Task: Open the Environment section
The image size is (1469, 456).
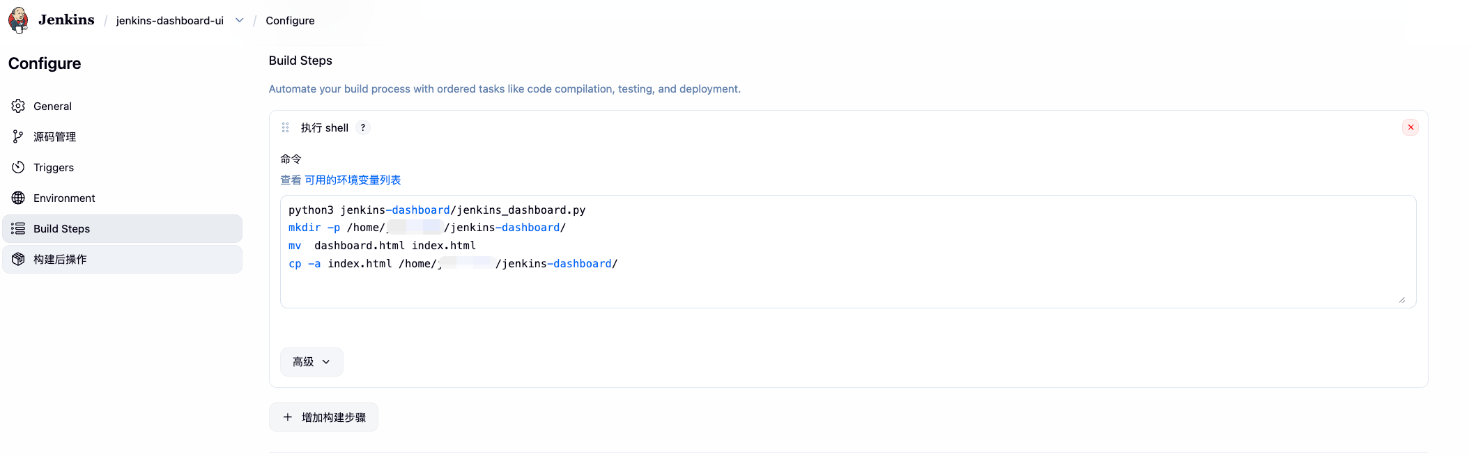Action: [64, 198]
